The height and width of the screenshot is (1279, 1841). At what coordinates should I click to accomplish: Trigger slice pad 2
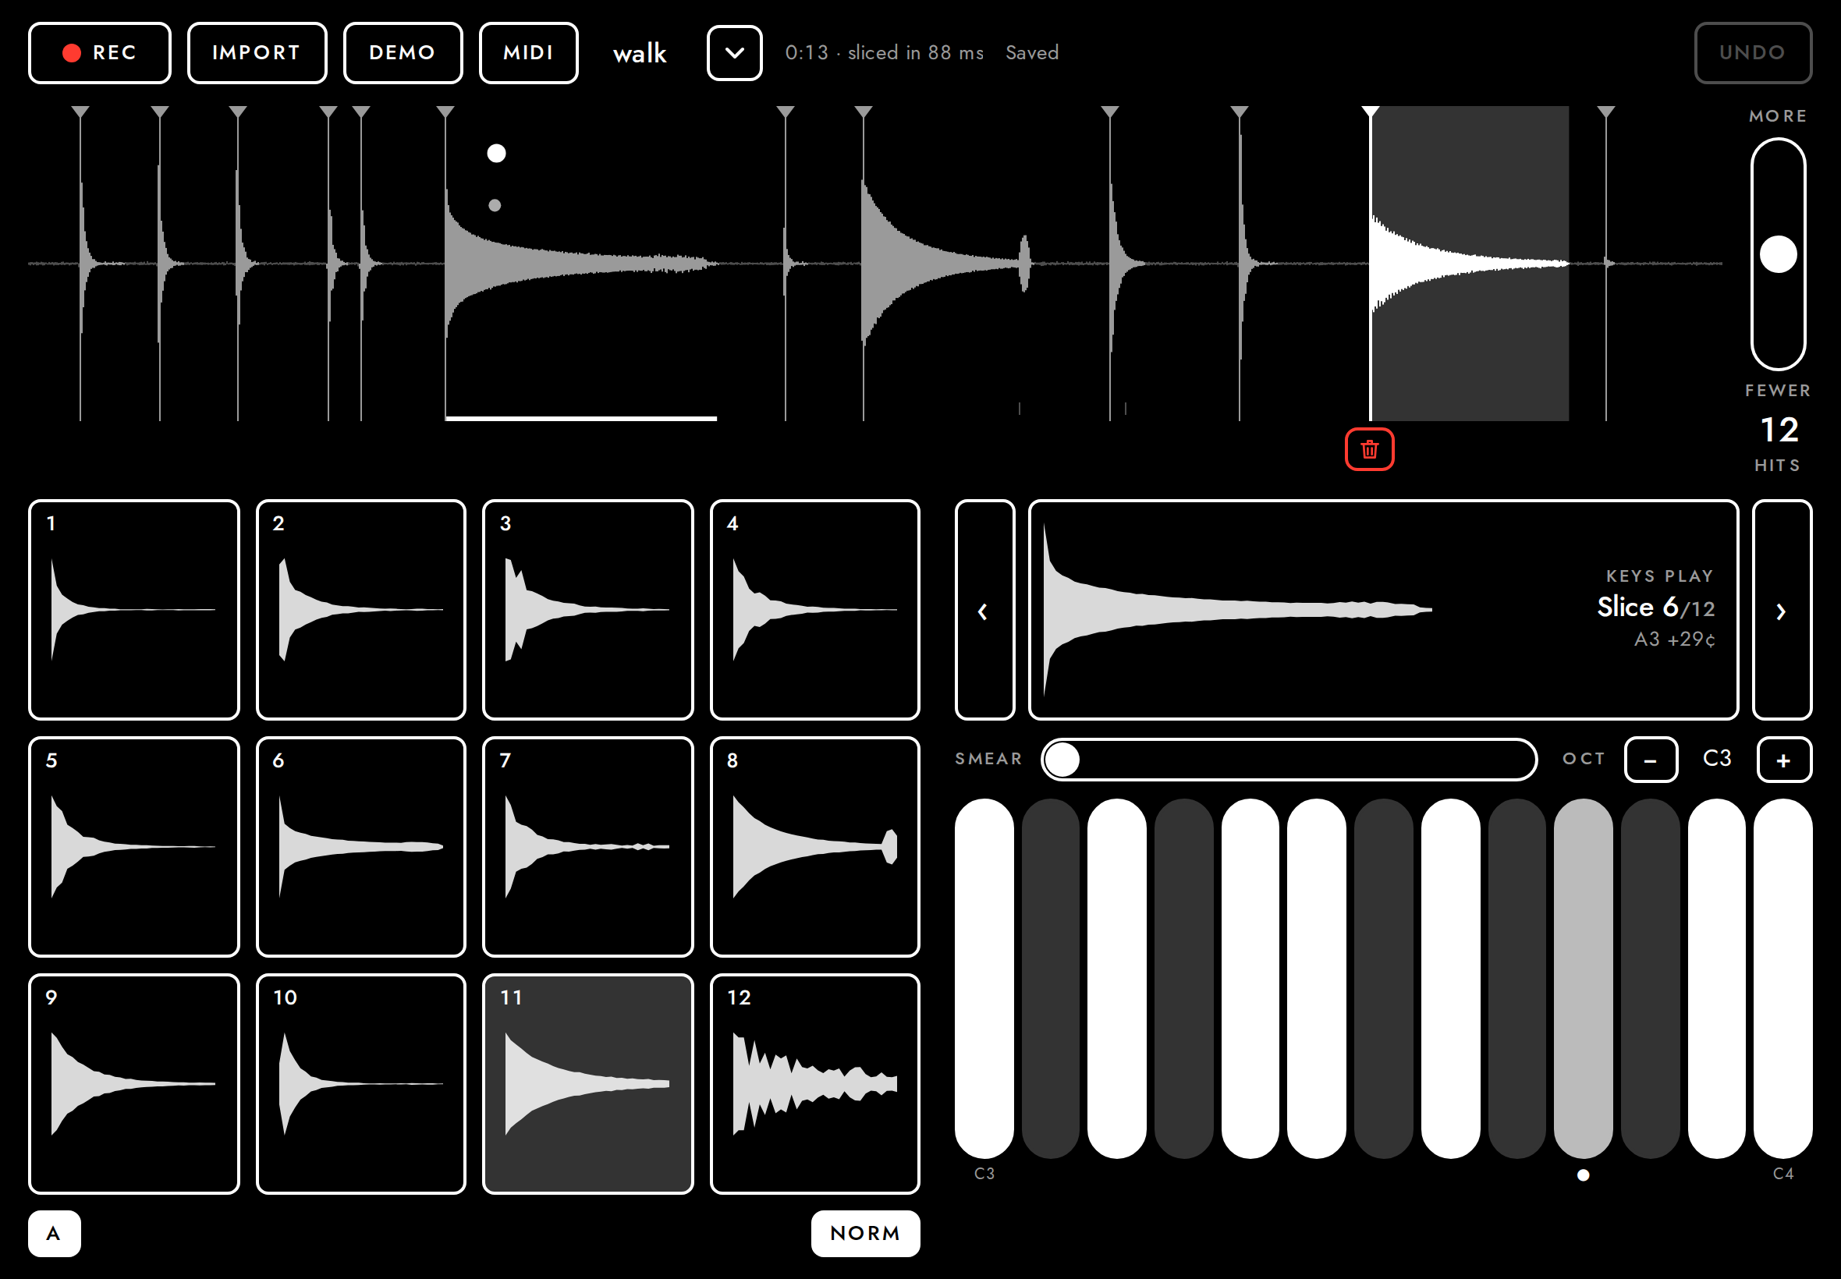360,610
